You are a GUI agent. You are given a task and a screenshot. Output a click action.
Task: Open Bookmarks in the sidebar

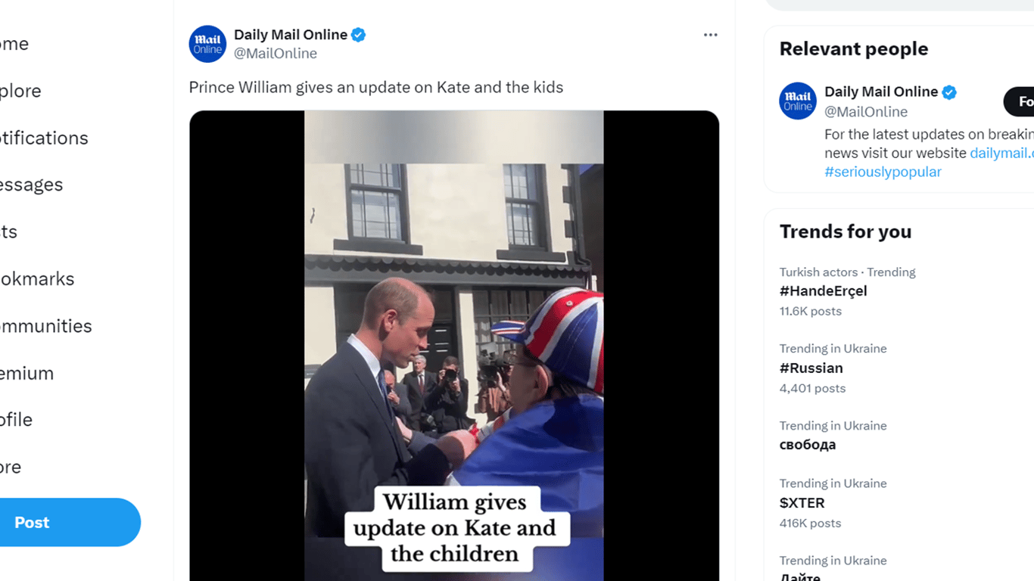point(37,278)
